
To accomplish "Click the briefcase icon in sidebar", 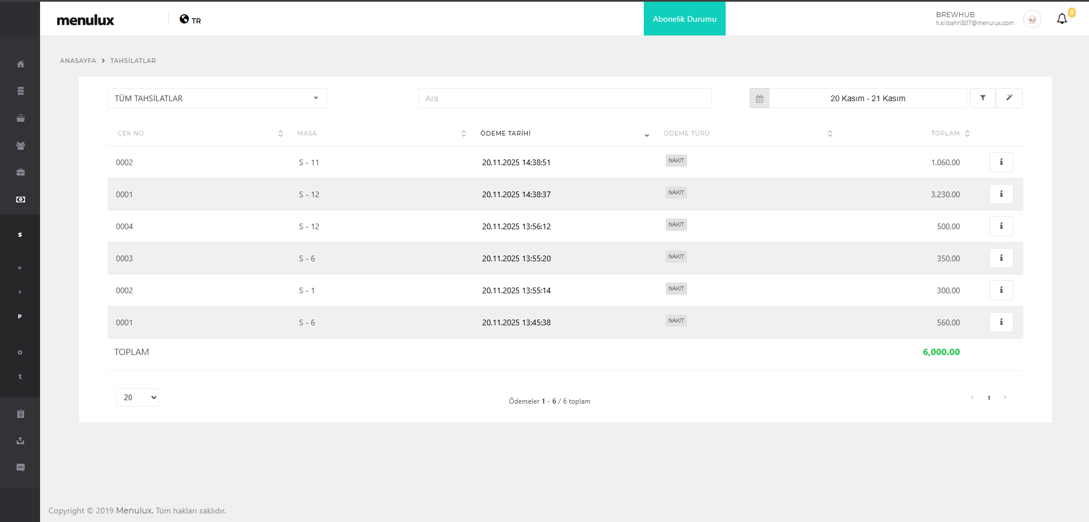I will pos(21,172).
